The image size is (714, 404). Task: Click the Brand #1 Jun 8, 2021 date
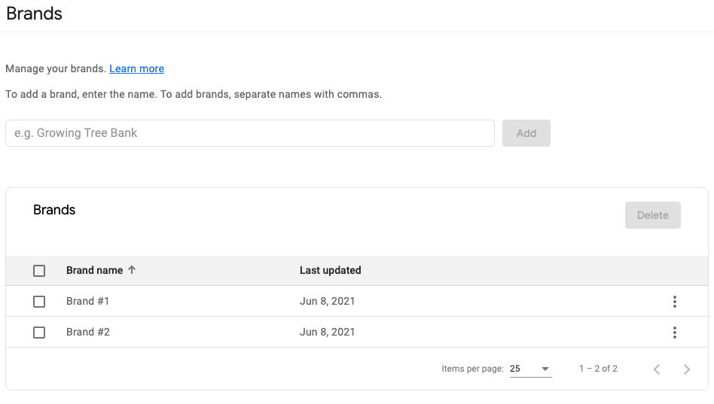tap(327, 301)
